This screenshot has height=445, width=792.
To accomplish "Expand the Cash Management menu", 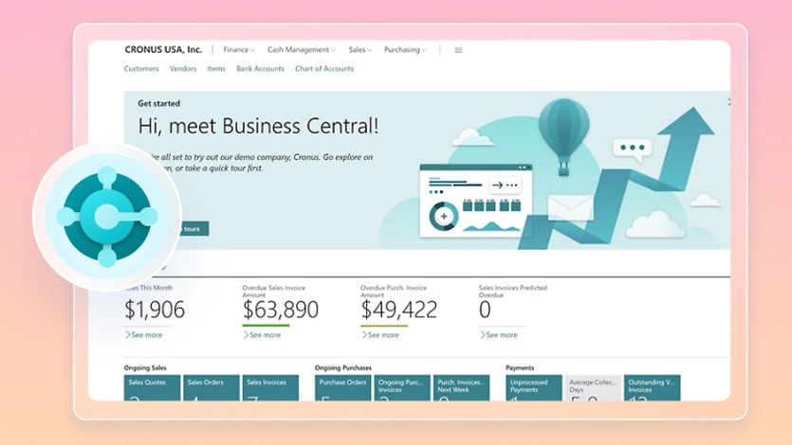I will pyautogui.click(x=301, y=50).
